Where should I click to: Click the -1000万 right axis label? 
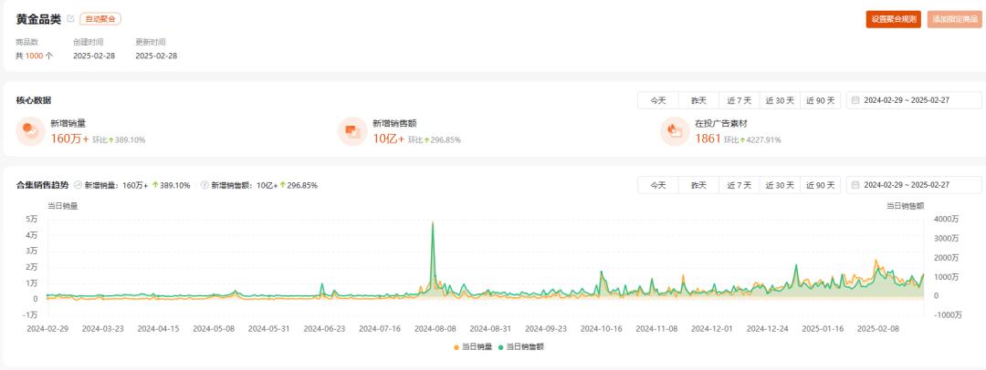click(948, 314)
